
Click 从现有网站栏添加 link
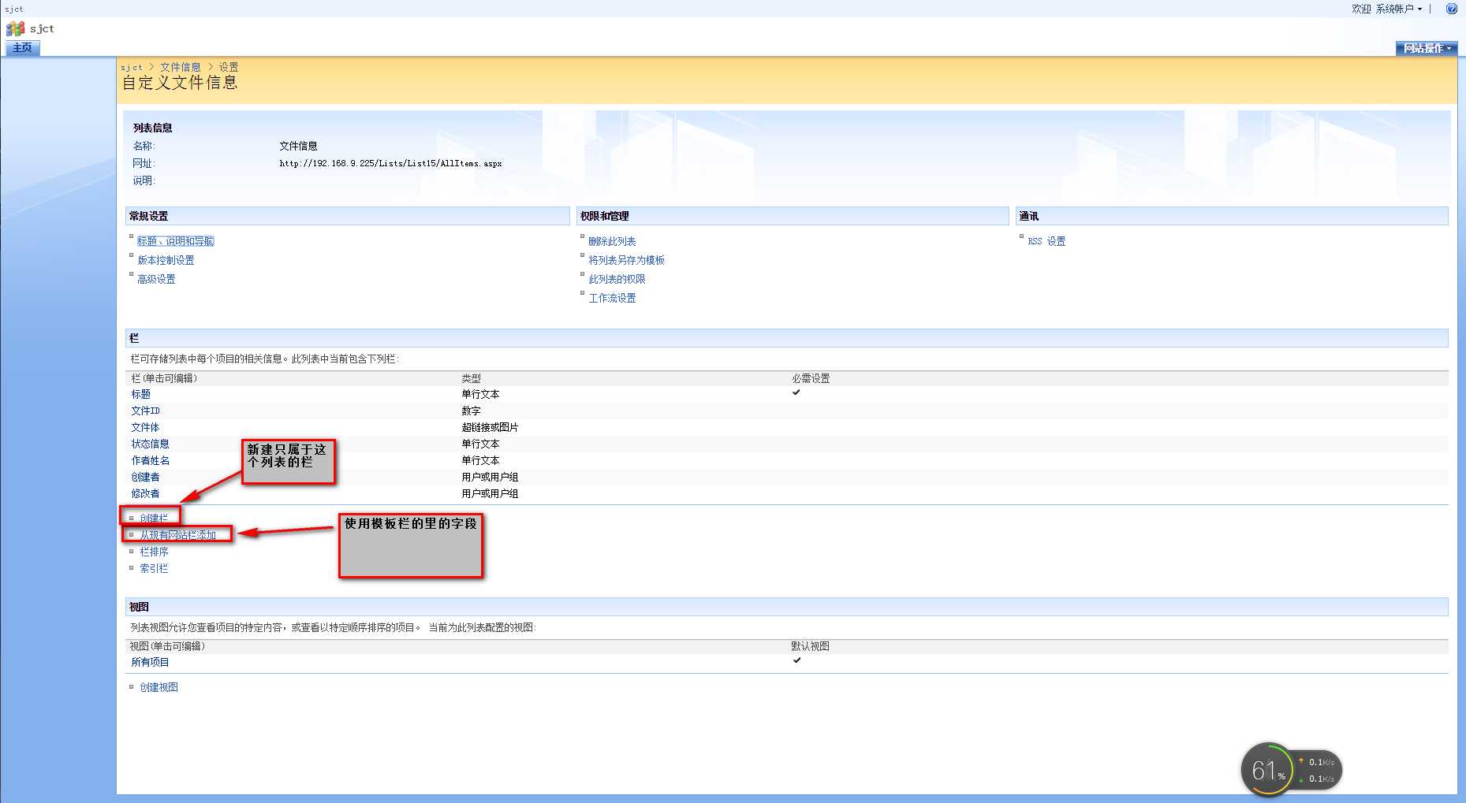click(177, 535)
